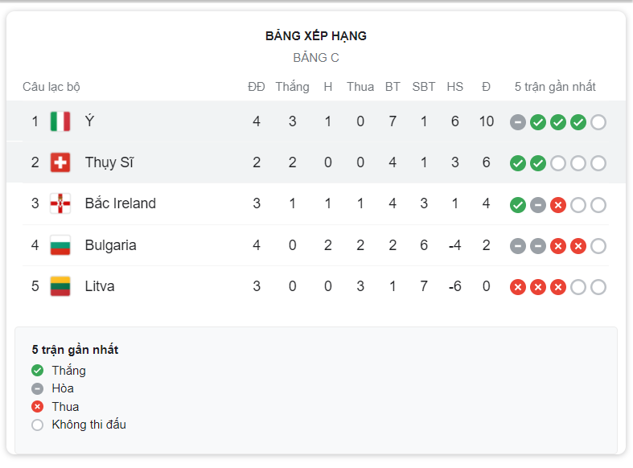Click the Bulgaria flag icon
Image resolution: width=633 pixels, height=468 pixels.
click(60, 245)
